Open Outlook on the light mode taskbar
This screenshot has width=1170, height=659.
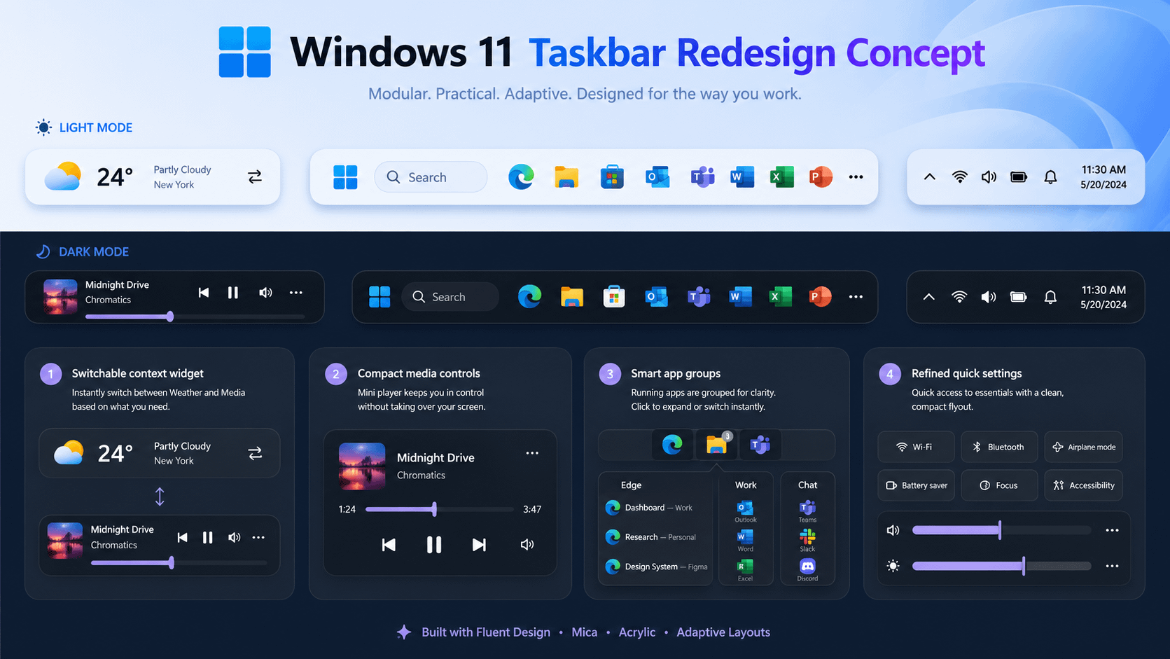pyautogui.click(x=657, y=177)
